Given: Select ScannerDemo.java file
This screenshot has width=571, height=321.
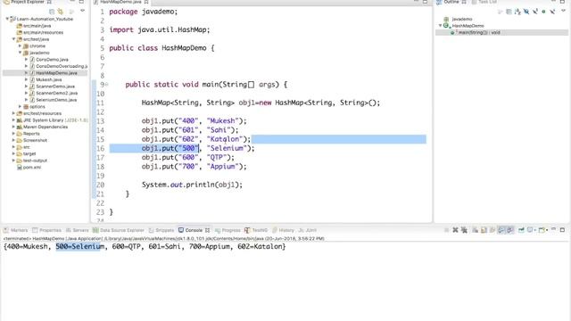Looking at the screenshot, I should (55, 86).
